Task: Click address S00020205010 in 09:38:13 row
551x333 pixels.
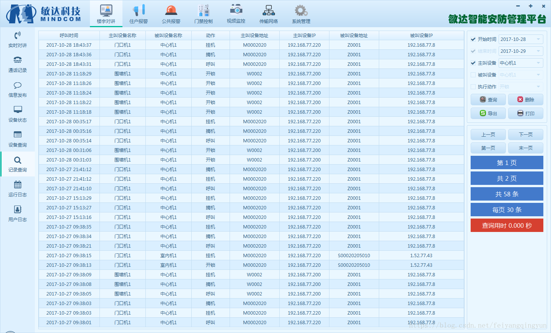Action: [354, 265]
